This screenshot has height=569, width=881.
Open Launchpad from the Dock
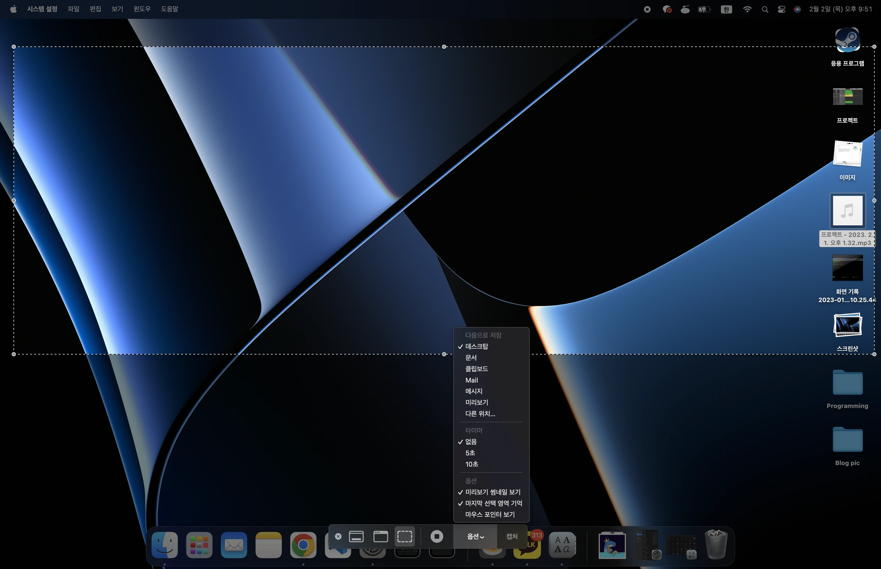tap(199, 545)
